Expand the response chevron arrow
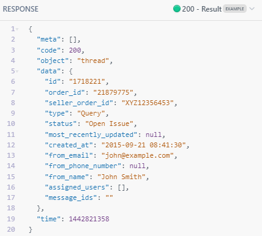Viewport: 262px width, 236px height. [252, 9]
